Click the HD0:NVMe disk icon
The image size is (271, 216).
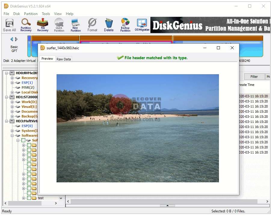click(12, 73)
